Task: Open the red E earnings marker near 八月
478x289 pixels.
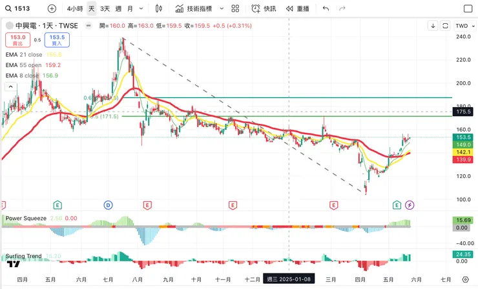Action: tap(147, 205)
